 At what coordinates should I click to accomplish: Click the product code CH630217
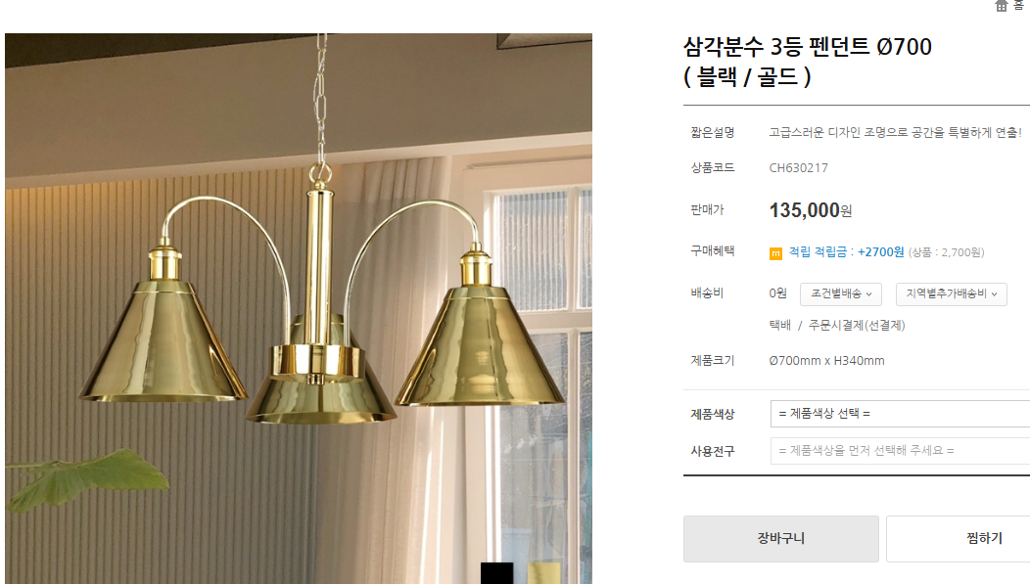tap(798, 168)
